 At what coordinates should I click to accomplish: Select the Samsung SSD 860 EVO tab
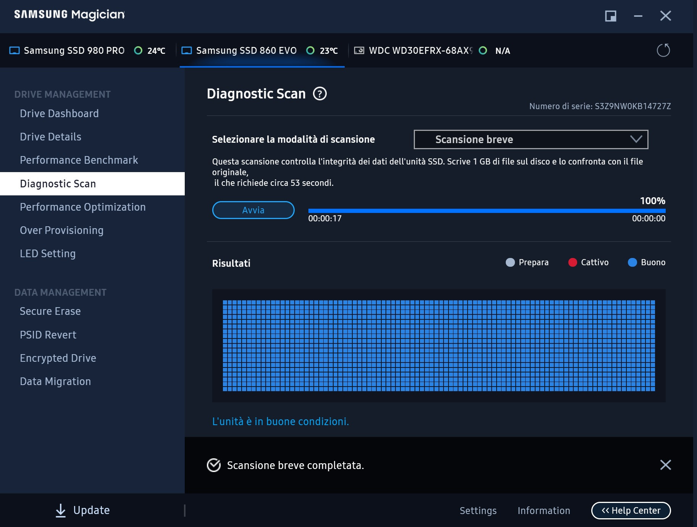(x=246, y=51)
